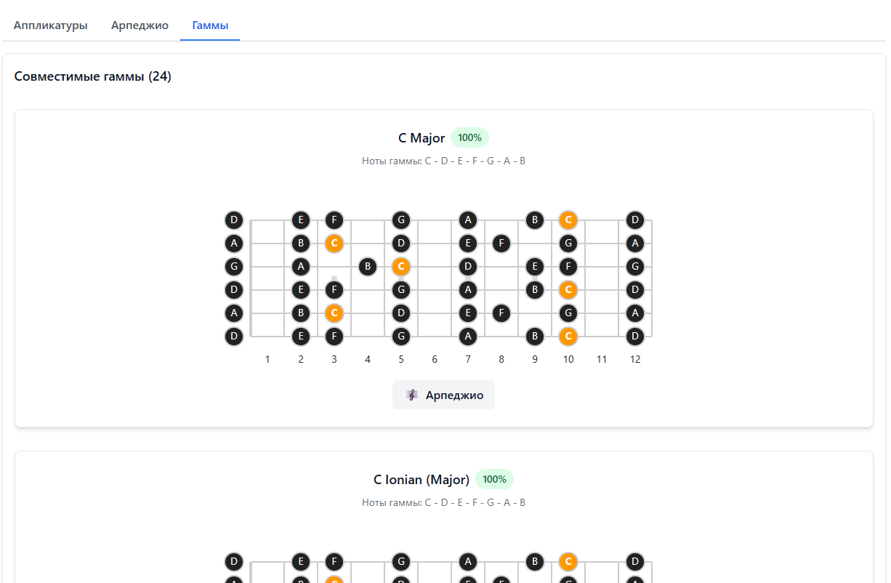
Task: Select G note at fret 12, C Major
Action: pyautogui.click(x=635, y=266)
